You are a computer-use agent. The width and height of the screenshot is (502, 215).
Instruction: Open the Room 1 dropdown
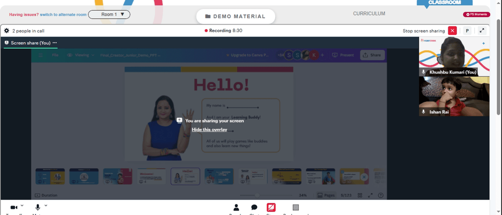[109, 14]
